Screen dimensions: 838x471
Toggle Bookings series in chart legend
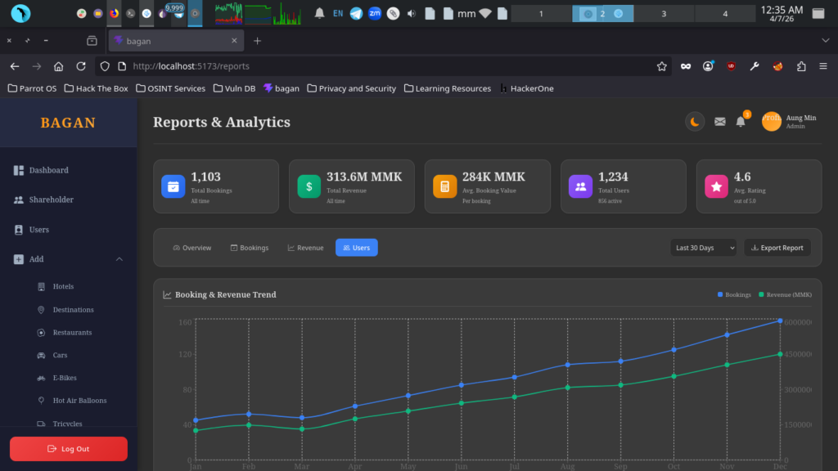tap(734, 294)
